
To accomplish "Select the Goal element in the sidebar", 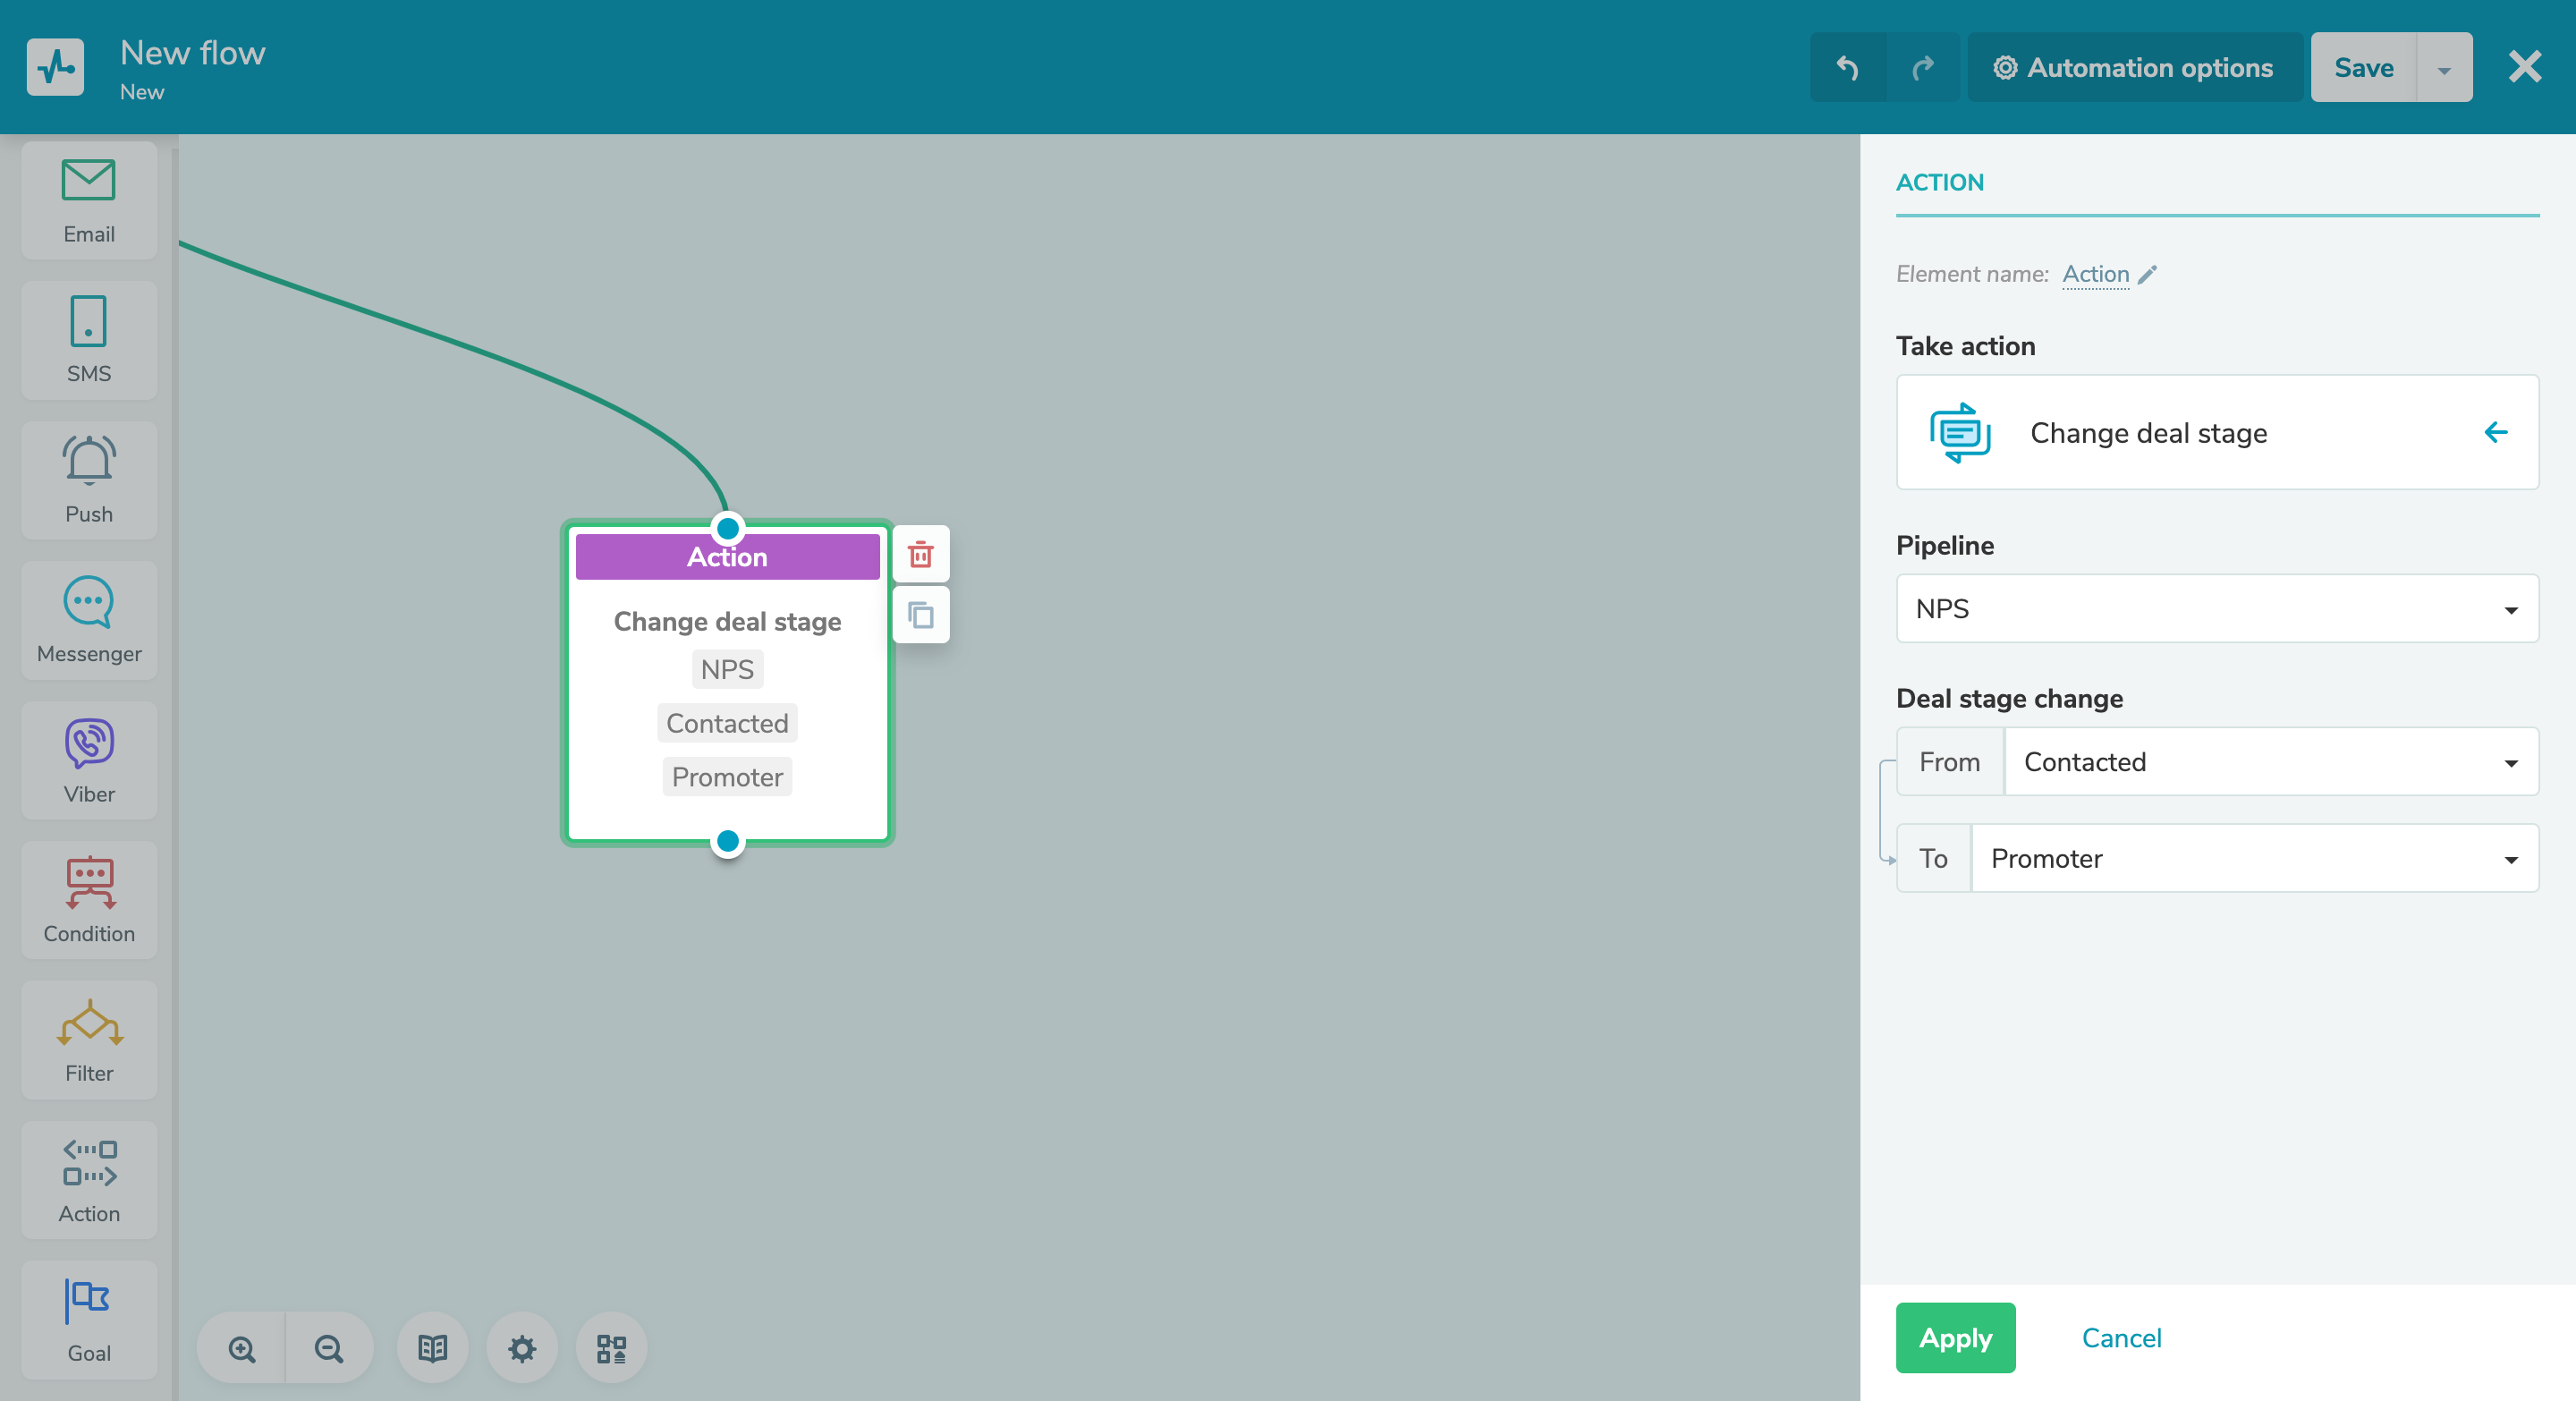I will [88, 1320].
